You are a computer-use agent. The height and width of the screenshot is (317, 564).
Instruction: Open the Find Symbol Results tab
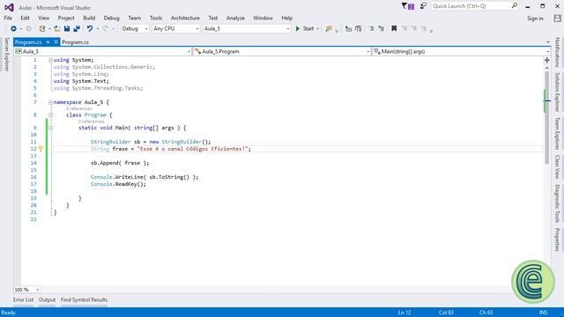coord(84,299)
